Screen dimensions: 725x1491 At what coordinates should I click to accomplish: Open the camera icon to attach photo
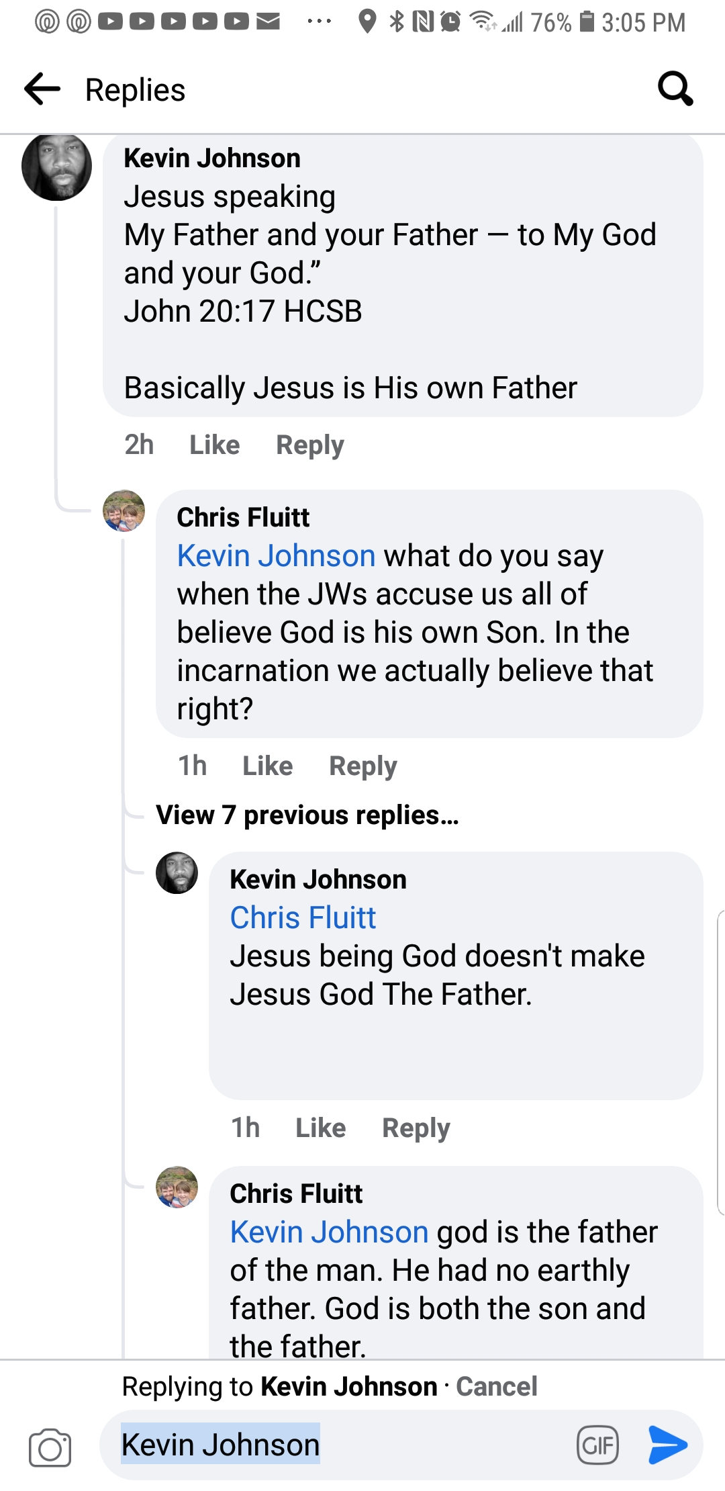50,1447
